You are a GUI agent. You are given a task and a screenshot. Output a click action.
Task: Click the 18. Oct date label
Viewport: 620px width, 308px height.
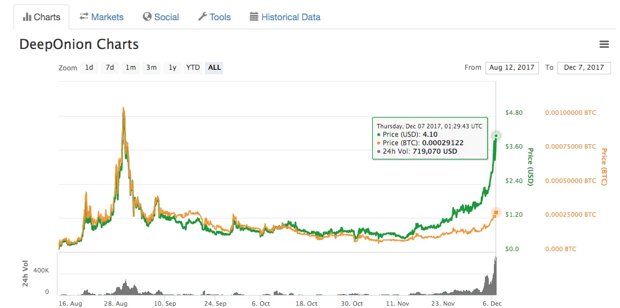(306, 303)
